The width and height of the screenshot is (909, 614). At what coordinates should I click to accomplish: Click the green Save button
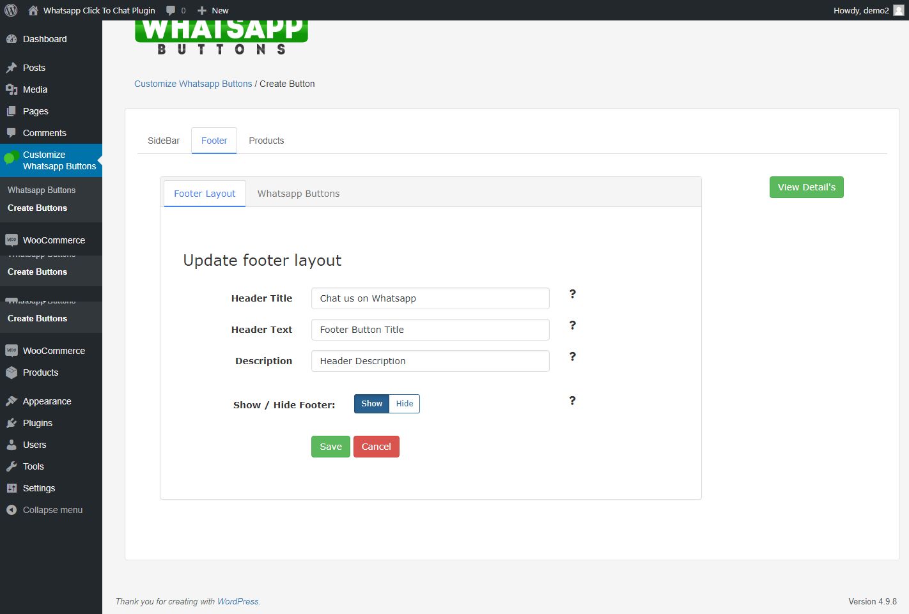[x=330, y=447]
